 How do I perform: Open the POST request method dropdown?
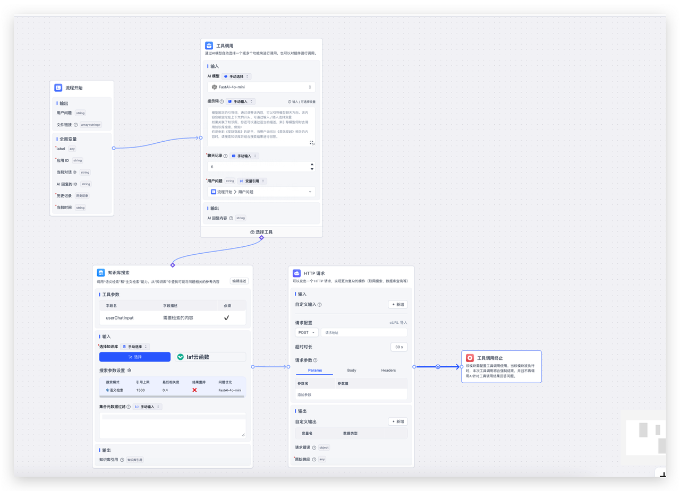click(x=307, y=332)
